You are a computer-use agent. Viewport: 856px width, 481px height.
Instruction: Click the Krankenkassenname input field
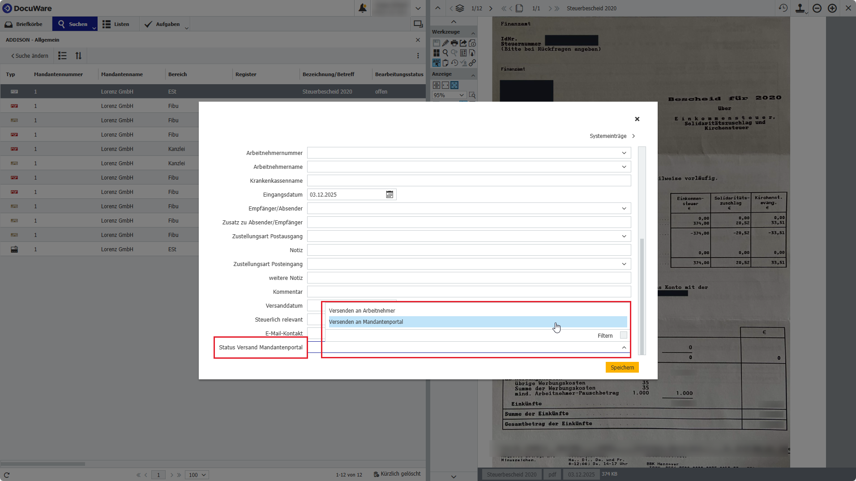(469, 181)
